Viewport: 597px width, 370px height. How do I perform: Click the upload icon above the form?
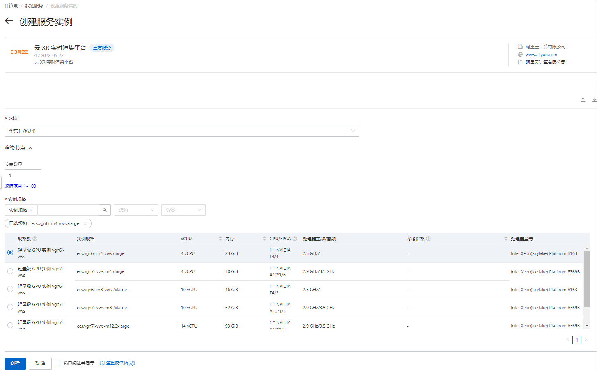click(583, 100)
